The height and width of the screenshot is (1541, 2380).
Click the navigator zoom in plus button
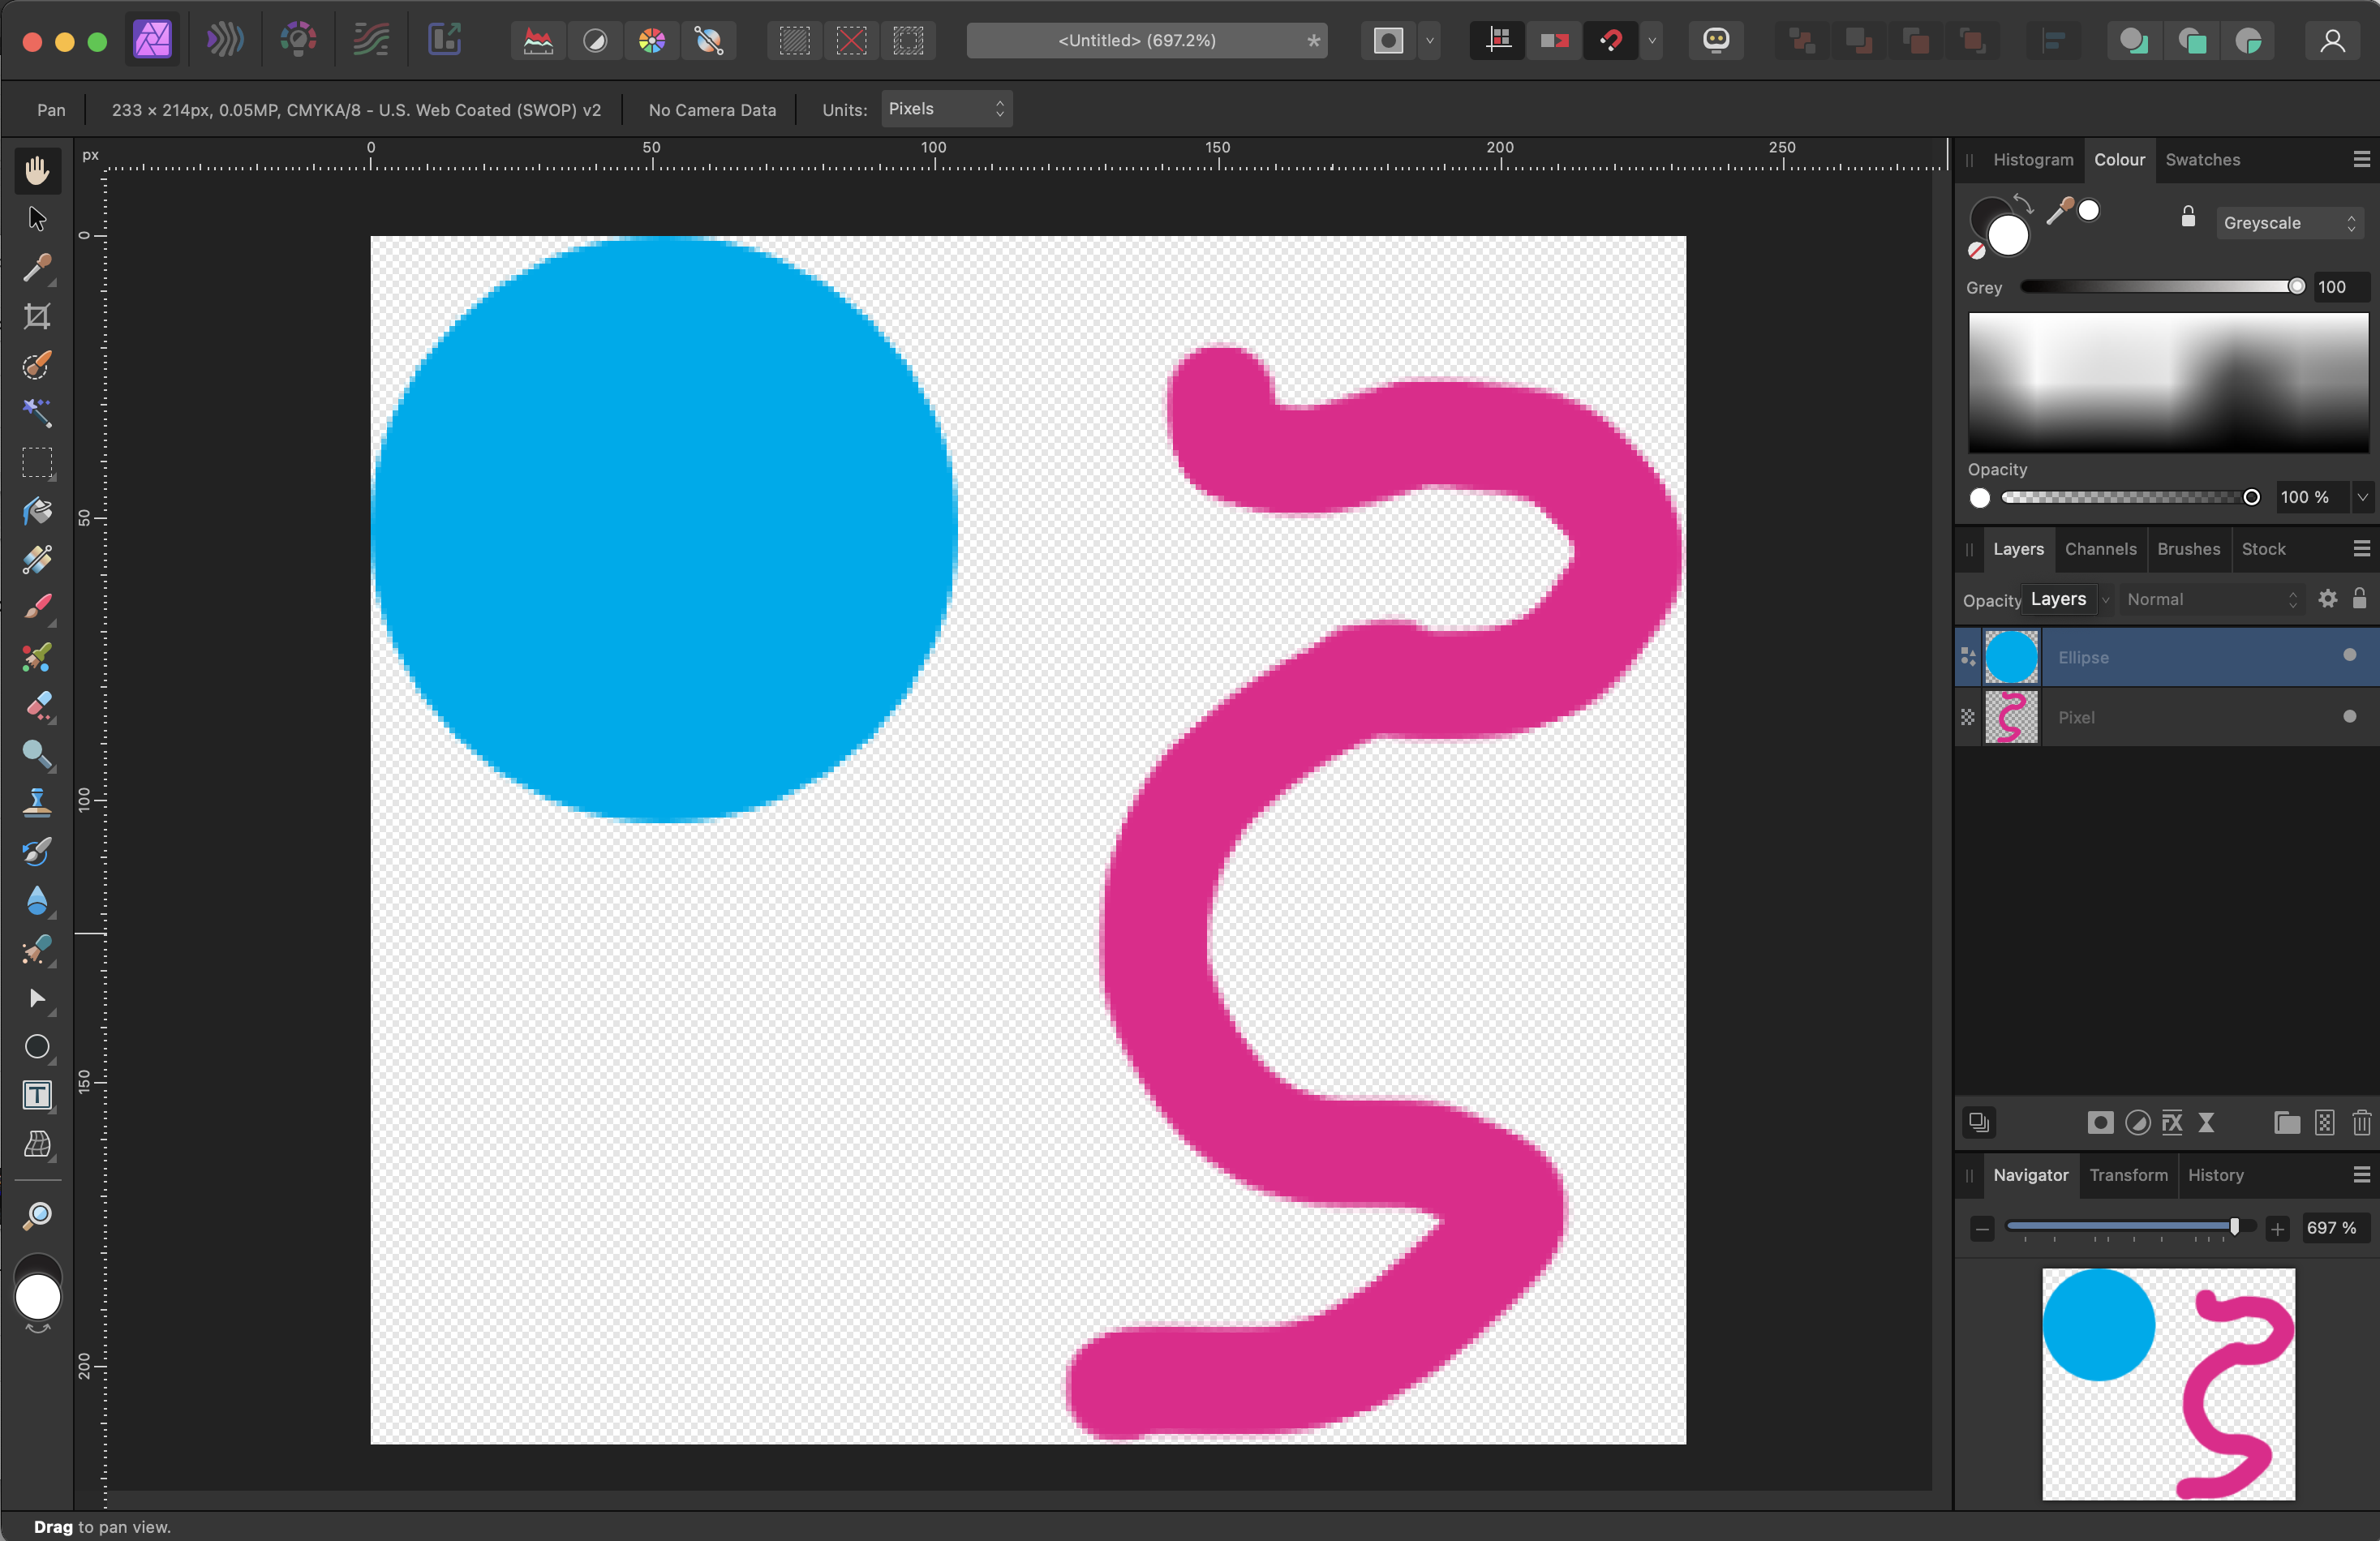(2277, 1229)
